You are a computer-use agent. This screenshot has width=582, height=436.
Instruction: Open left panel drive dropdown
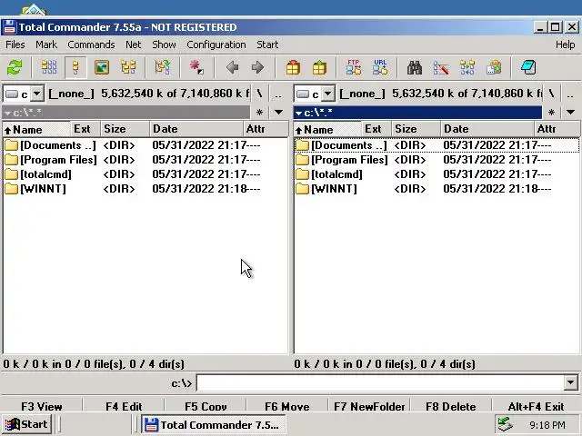pos(36,94)
